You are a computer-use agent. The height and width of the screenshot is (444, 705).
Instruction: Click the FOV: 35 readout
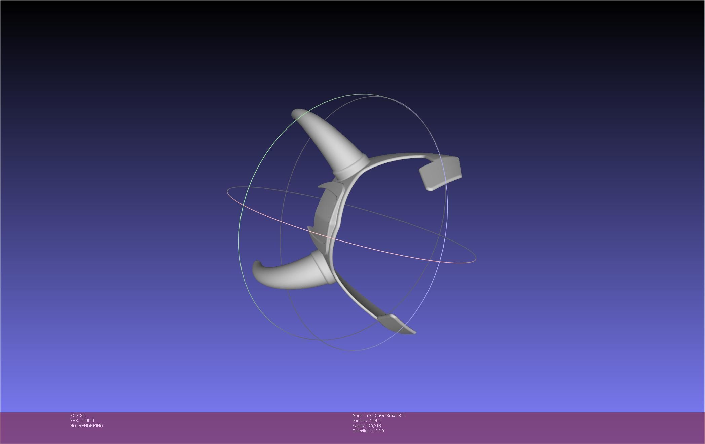[77, 416]
